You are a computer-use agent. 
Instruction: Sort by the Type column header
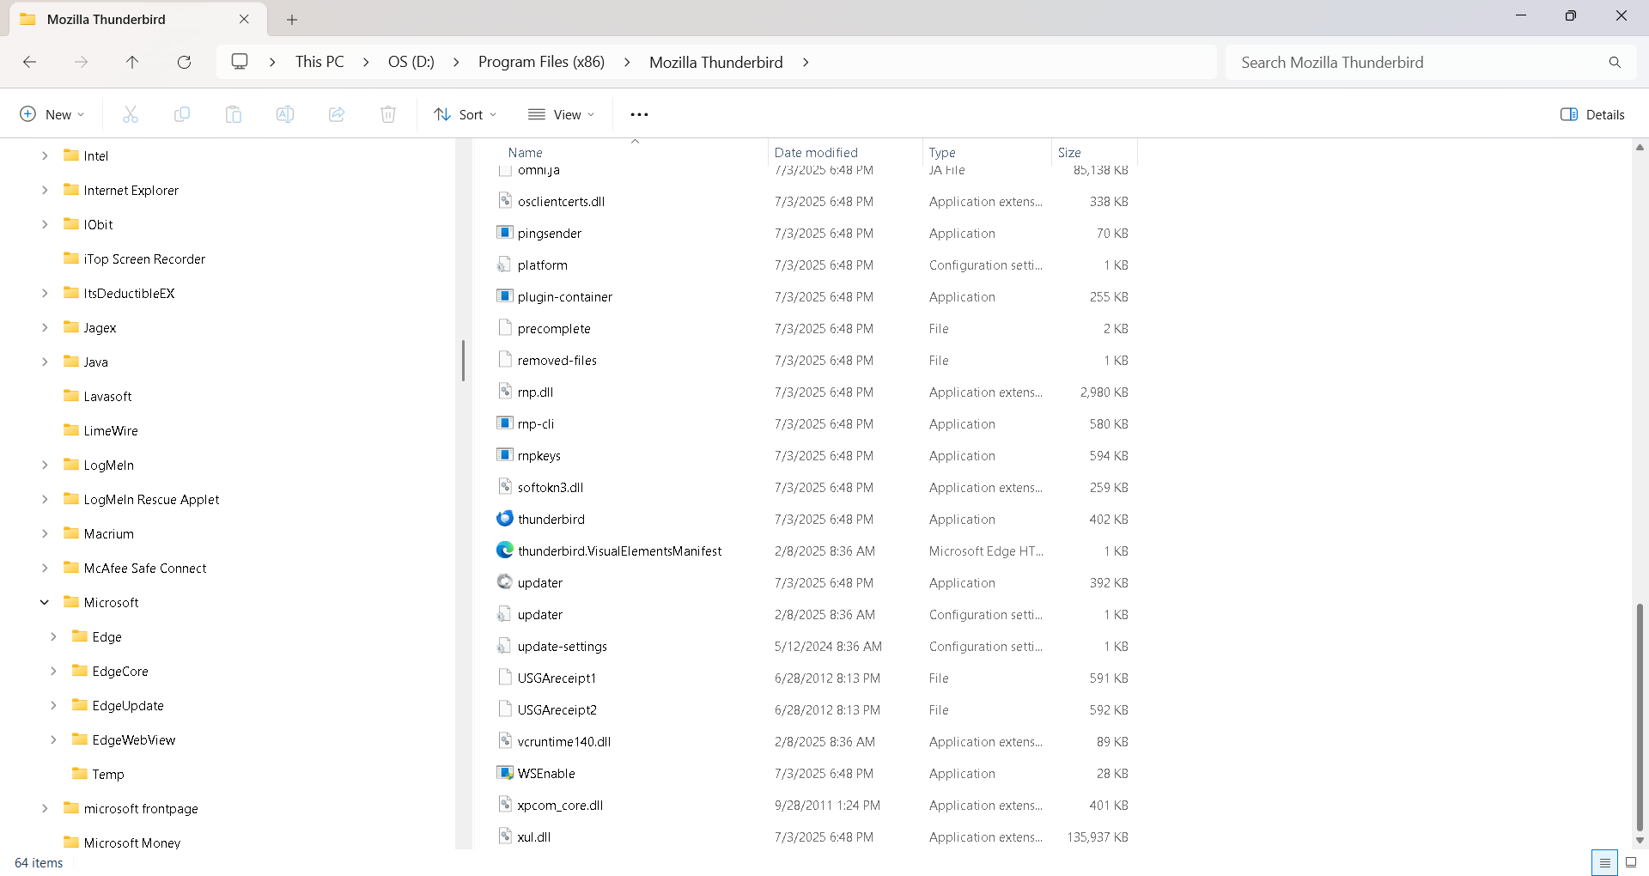pos(942,152)
